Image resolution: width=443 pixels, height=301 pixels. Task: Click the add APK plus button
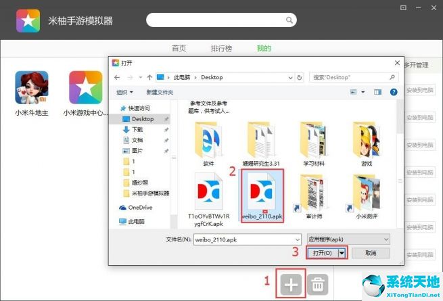coord(291,284)
